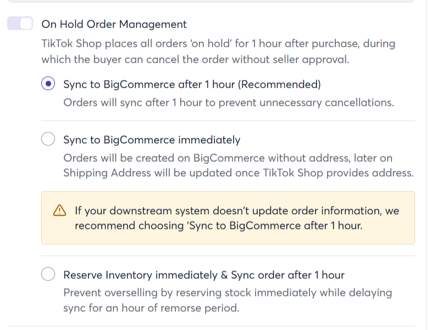
Task: Click the 'sync for an hour of remorse period' line
Action: pos(151,307)
